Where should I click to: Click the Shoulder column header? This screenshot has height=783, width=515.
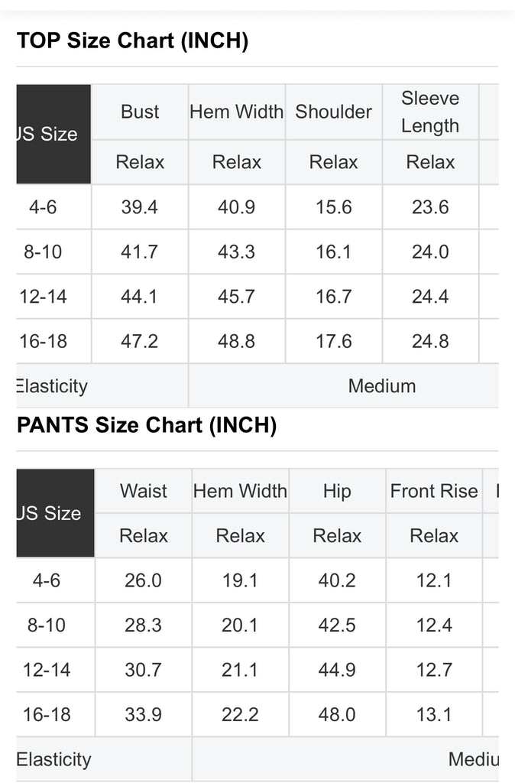point(333,112)
